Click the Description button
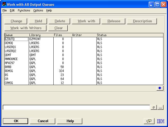This screenshot has height=127, width=168. (x=142, y=21)
